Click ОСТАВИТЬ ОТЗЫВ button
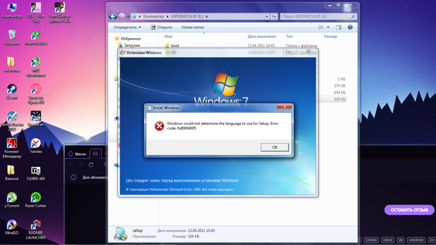Image resolution: width=436 pixels, height=245 pixels. click(409, 210)
